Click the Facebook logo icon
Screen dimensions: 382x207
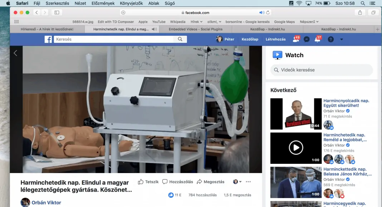pyautogui.click(x=48, y=39)
